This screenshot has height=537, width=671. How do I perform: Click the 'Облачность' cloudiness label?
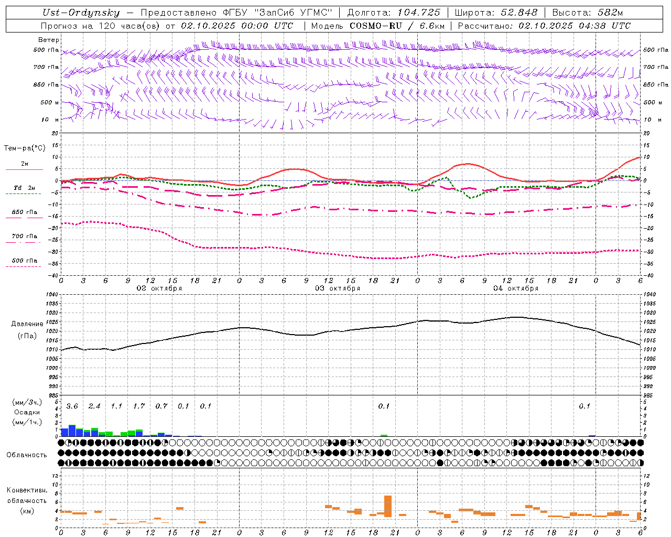click(27, 455)
